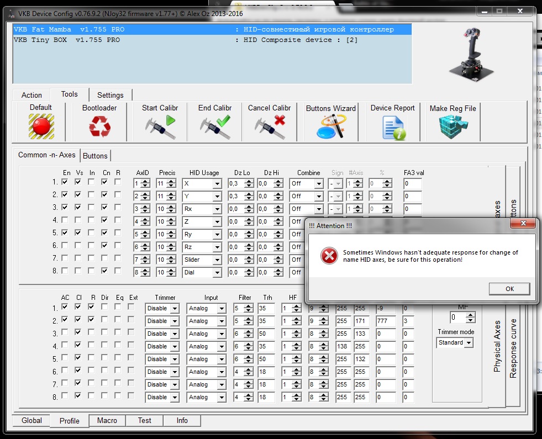Toggle the AC checkbox for physical axis 2
The image size is (542, 439).
tap(66, 319)
